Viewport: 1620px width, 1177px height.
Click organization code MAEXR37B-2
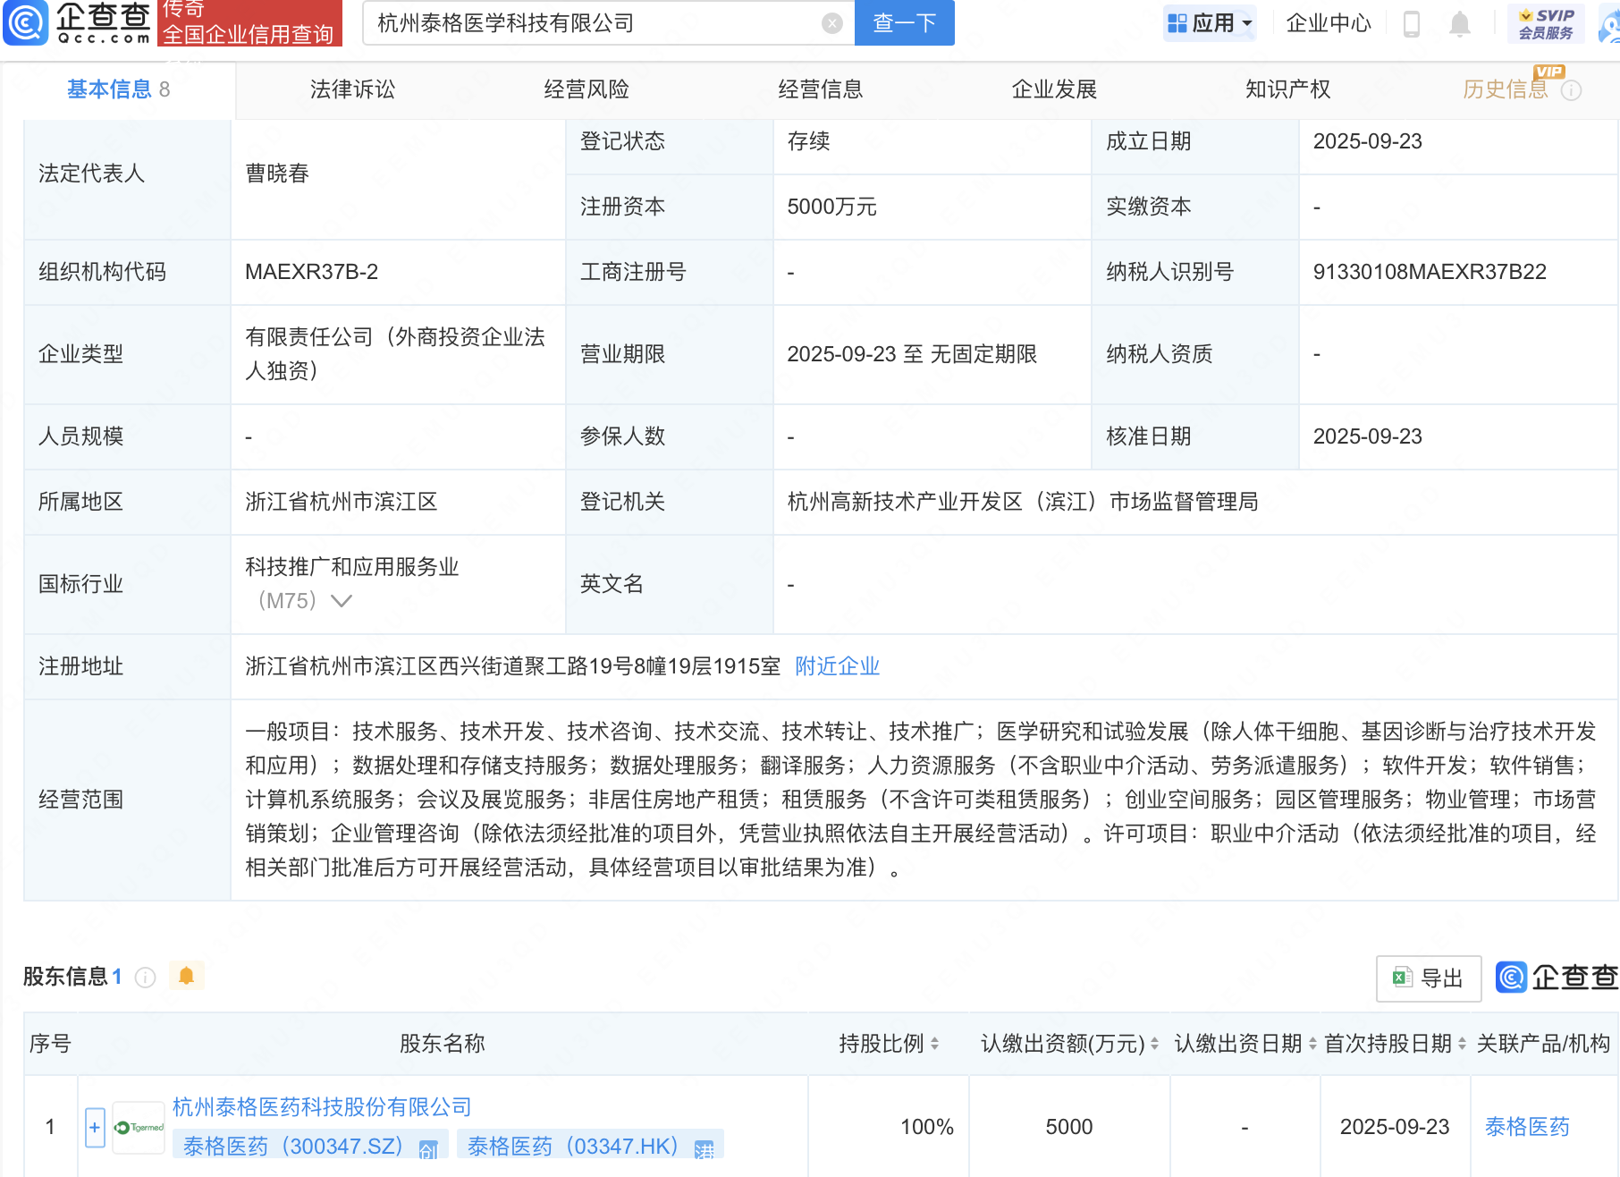312,272
